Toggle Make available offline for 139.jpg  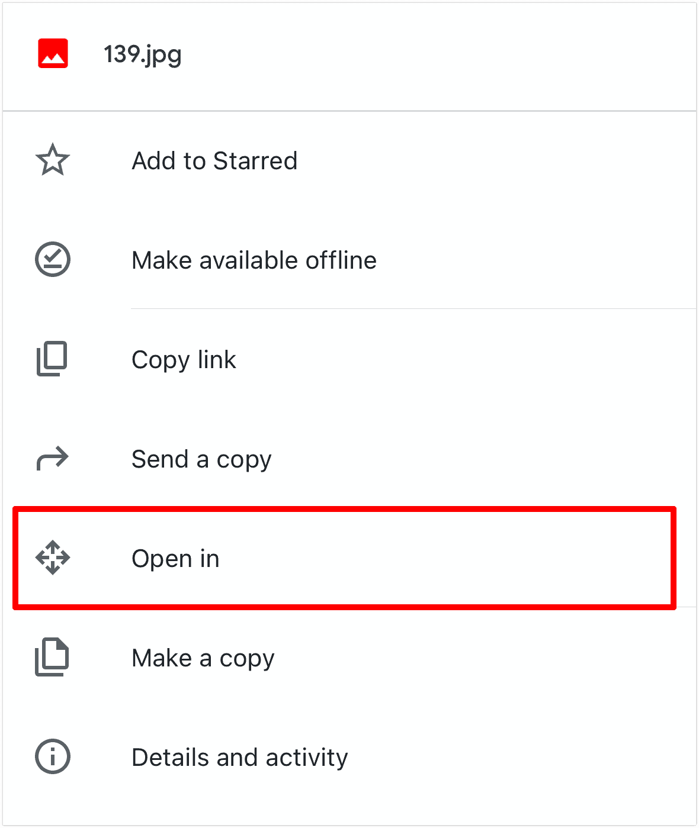pos(254,259)
